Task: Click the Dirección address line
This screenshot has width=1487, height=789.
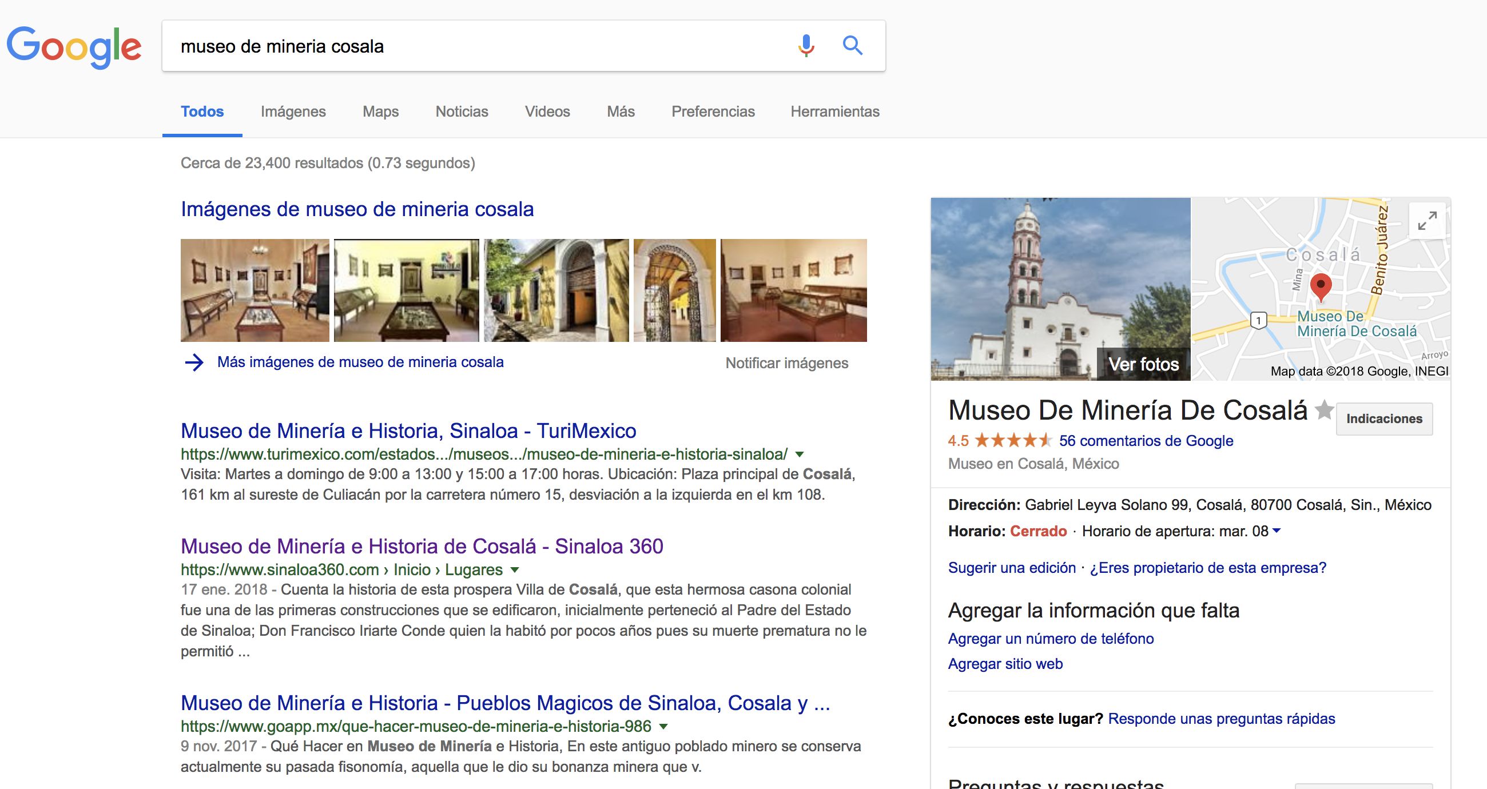Action: pos(1190,505)
